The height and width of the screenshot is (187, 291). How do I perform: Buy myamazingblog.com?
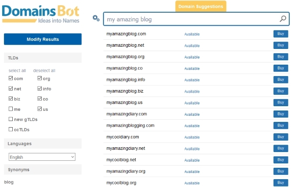point(280,34)
